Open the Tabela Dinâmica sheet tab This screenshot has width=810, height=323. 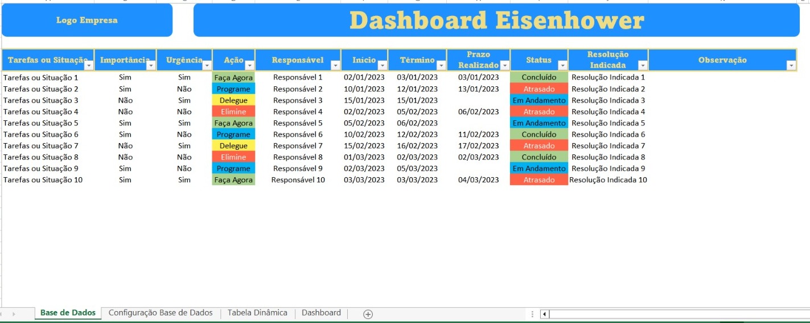point(257,313)
